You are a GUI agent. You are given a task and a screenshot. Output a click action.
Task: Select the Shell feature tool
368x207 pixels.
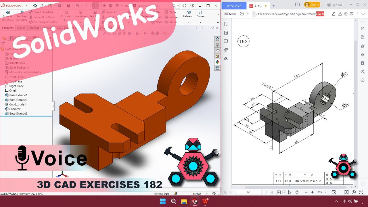[x=156, y=22]
